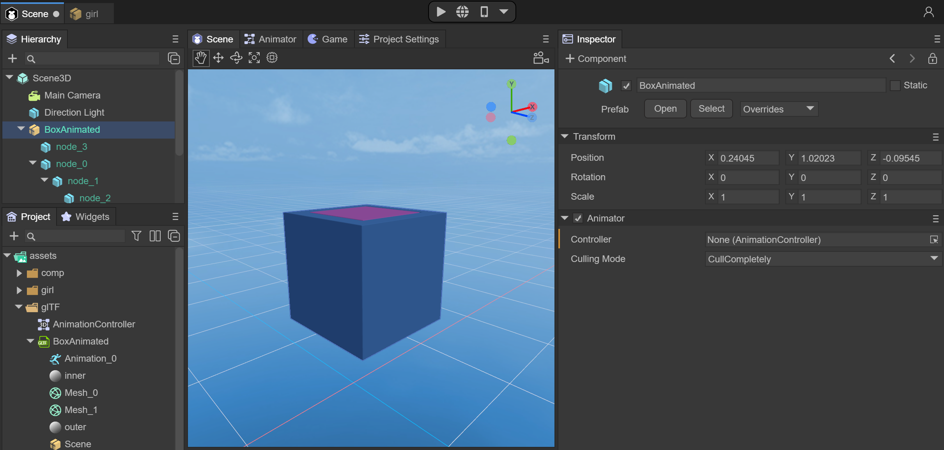Expand node_1 in Hierarchy panel

tap(46, 180)
